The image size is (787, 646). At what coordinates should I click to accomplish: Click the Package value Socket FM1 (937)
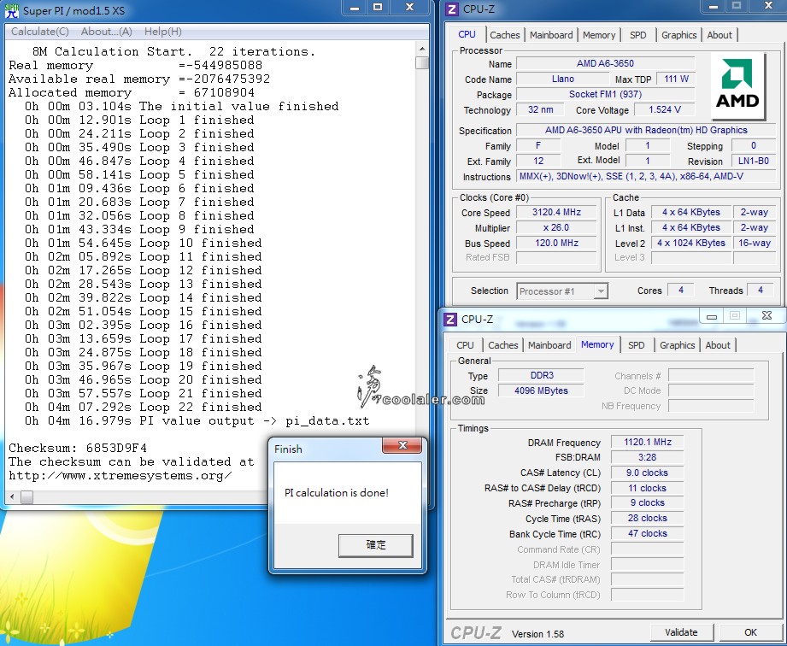(605, 94)
